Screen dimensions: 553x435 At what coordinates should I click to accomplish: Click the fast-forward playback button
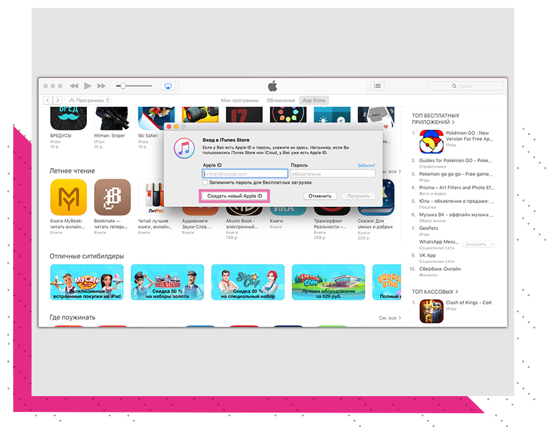coord(101,86)
